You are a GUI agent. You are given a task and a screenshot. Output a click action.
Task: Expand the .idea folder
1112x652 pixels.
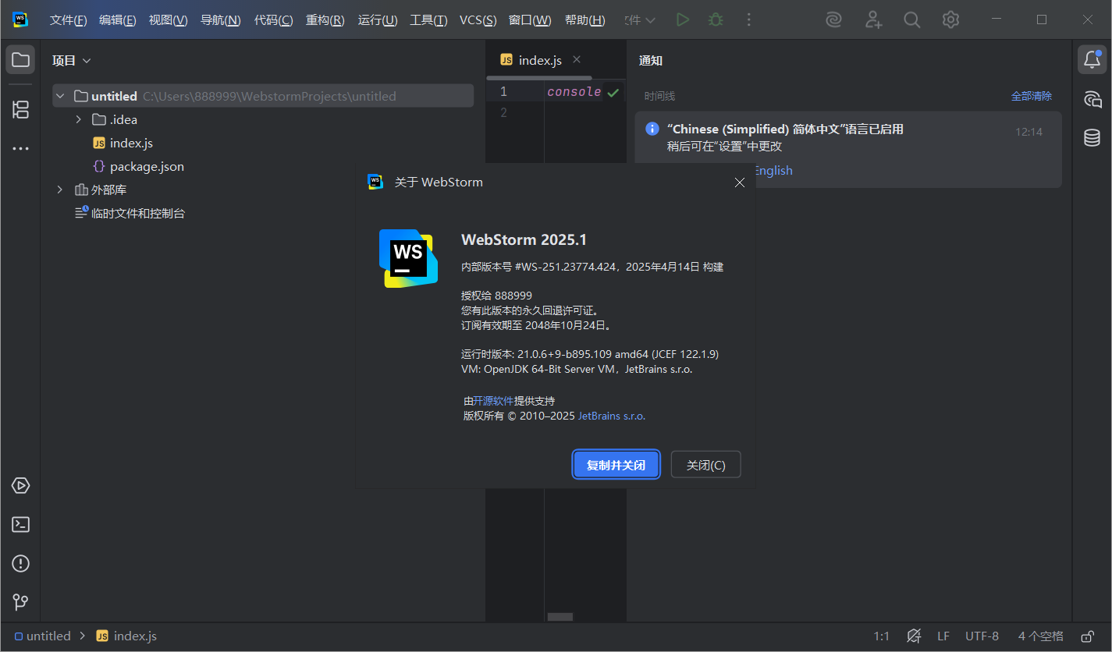click(78, 119)
